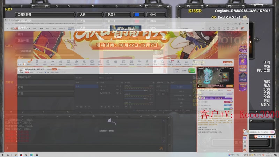This screenshot has height=157, width=279.
Task: Open virtual camera settings gear in OBS controls
Action: click(190, 95)
